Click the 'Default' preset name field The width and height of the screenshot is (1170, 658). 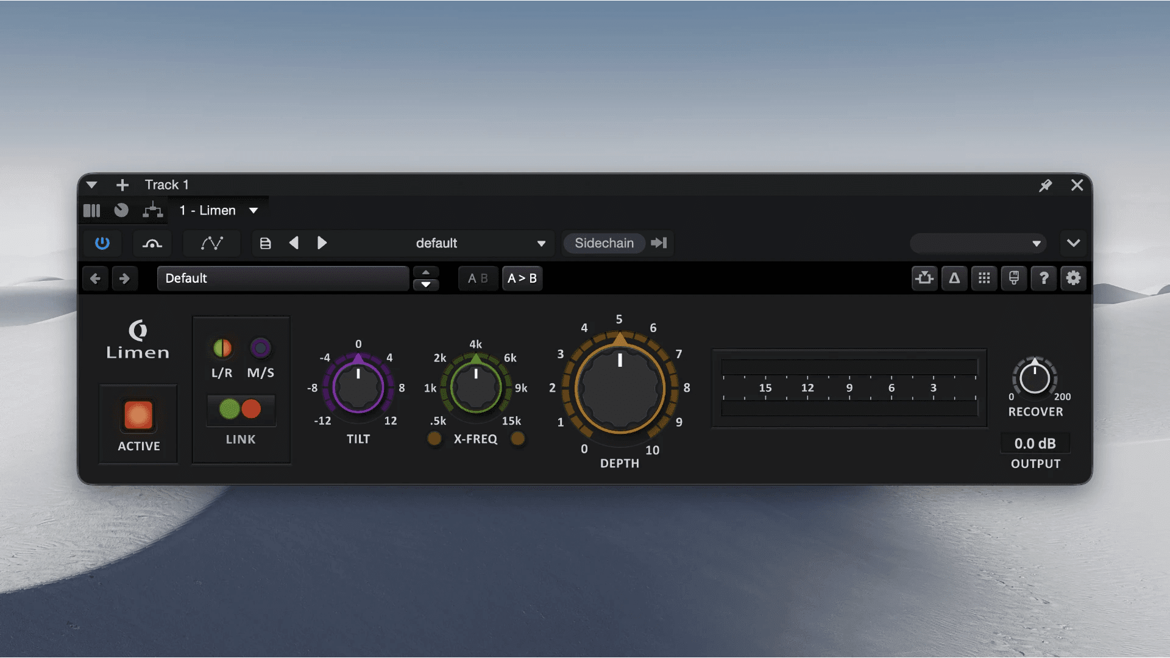pyautogui.click(x=283, y=278)
